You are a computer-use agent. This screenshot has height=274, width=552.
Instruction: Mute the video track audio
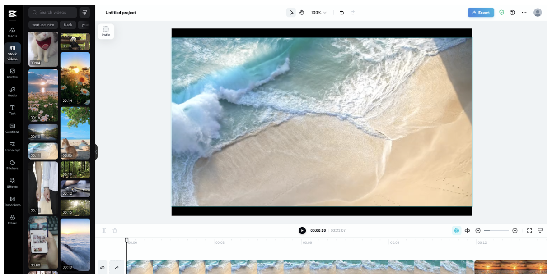(103, 268)
